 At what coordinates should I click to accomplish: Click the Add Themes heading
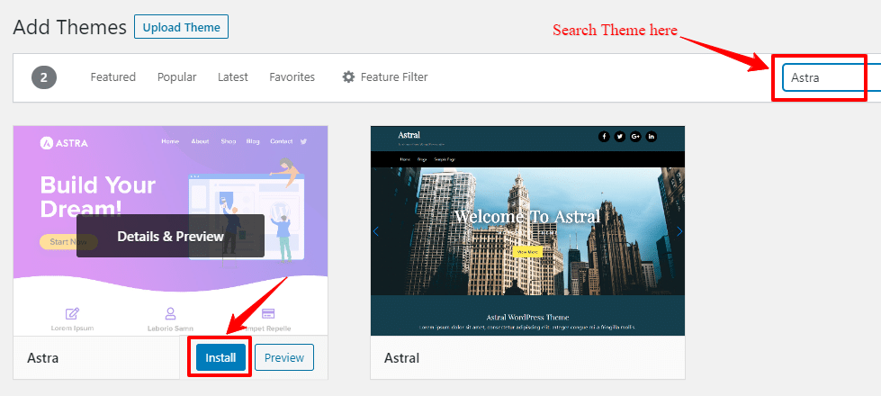(x=69, y=27)
